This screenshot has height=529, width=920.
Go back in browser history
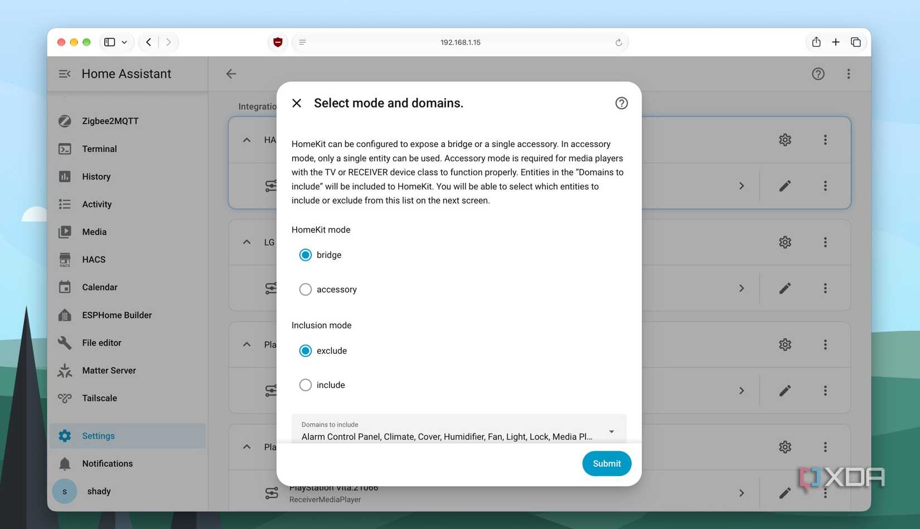[148, 42]
